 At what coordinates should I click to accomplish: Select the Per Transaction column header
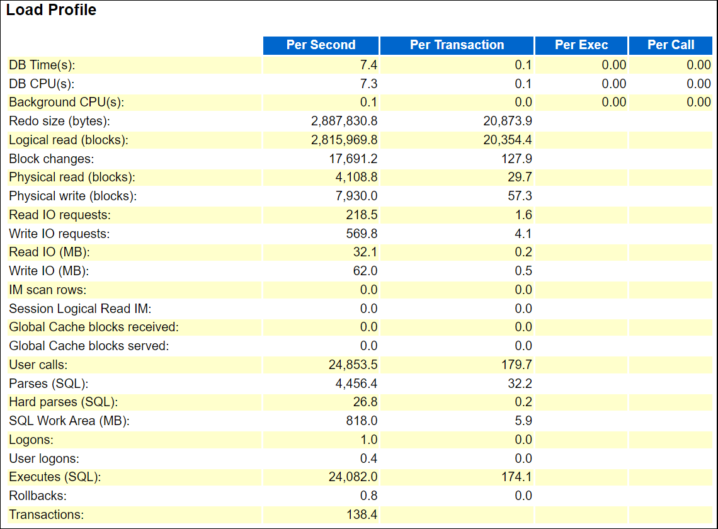pos(456,45)
